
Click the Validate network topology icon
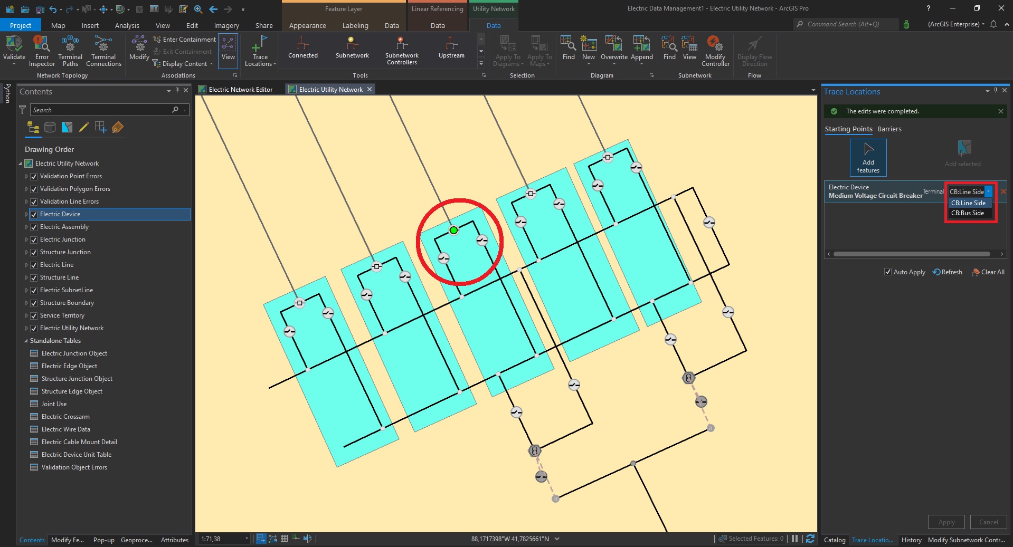coord(14,44)
